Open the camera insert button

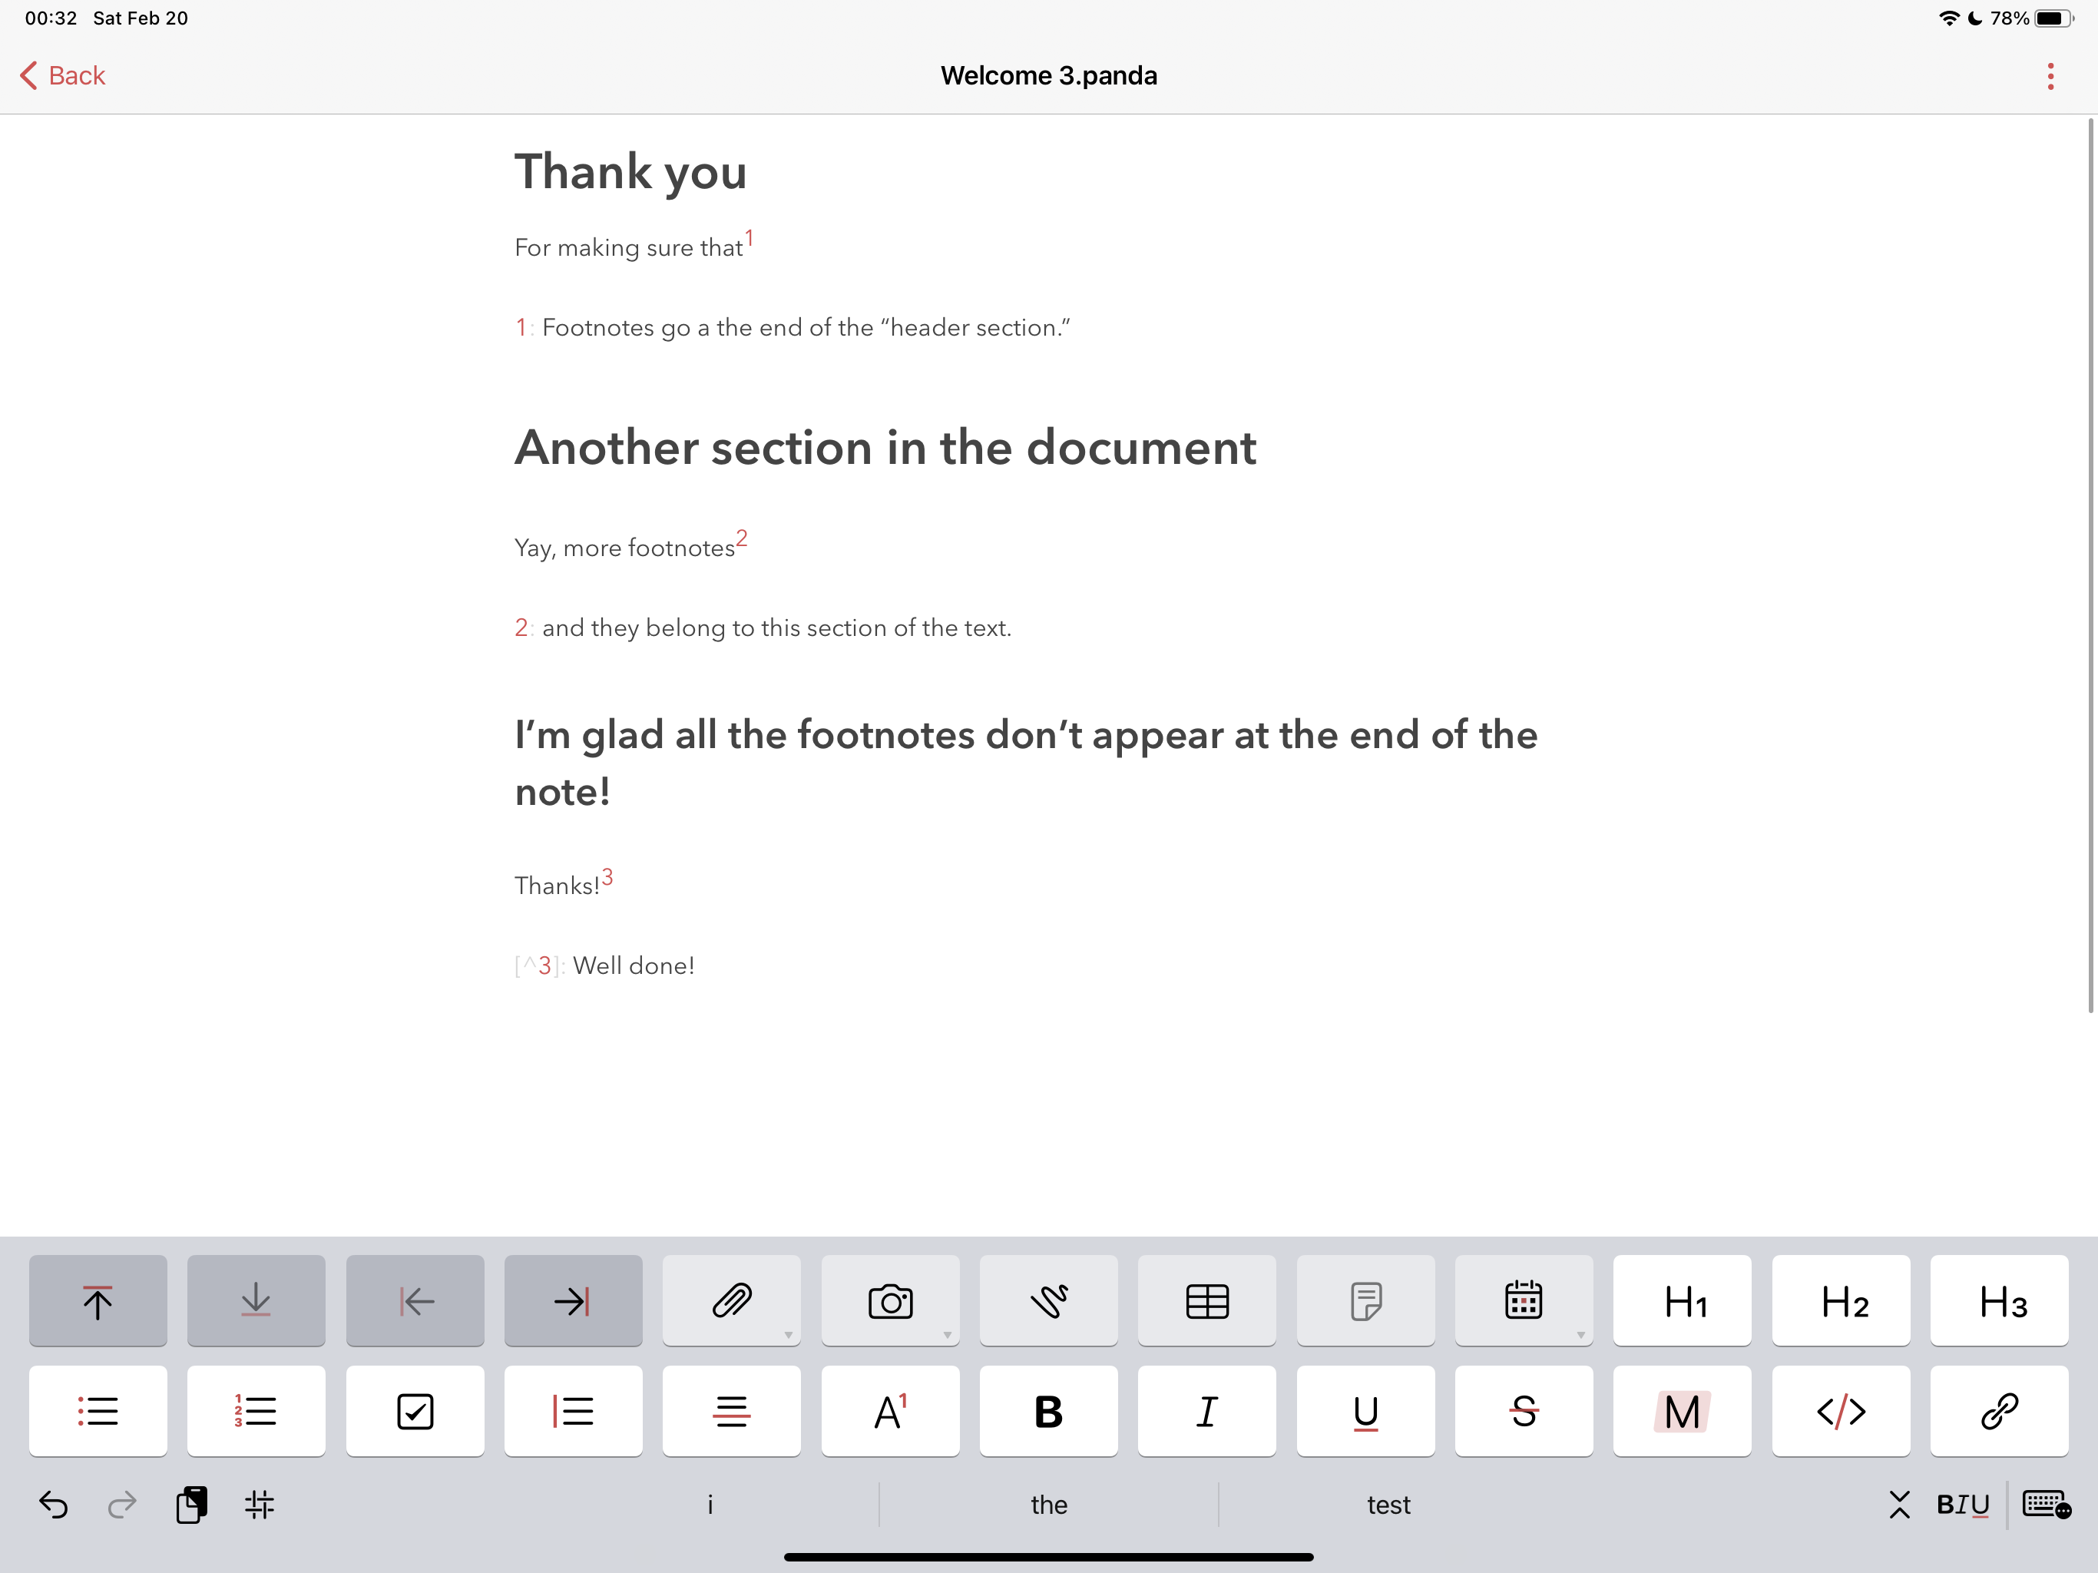click(x=890, y=1300)
